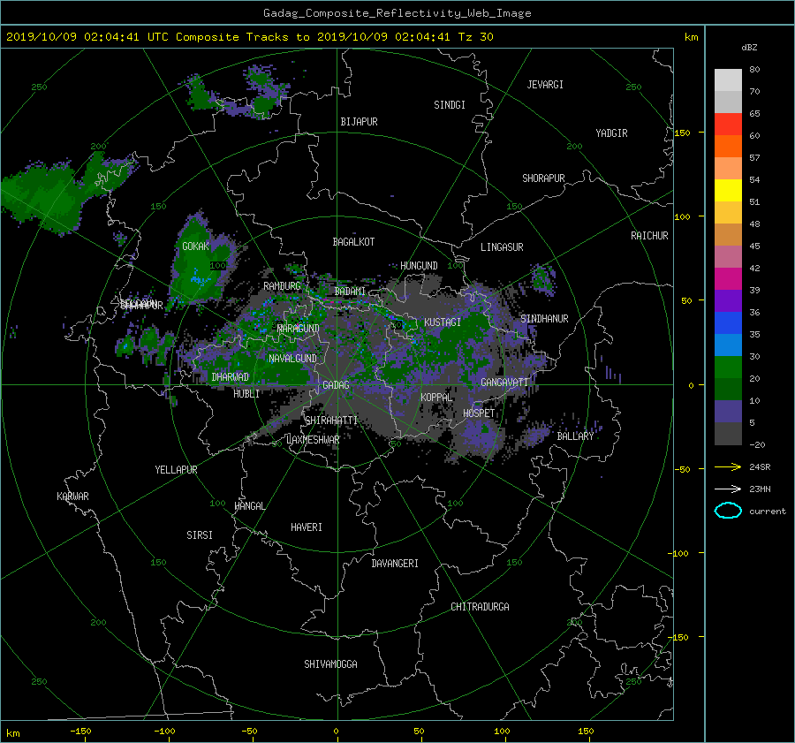
Task: Click the 80 dBZ light gray swatch
Action: (x=728, y=80)
